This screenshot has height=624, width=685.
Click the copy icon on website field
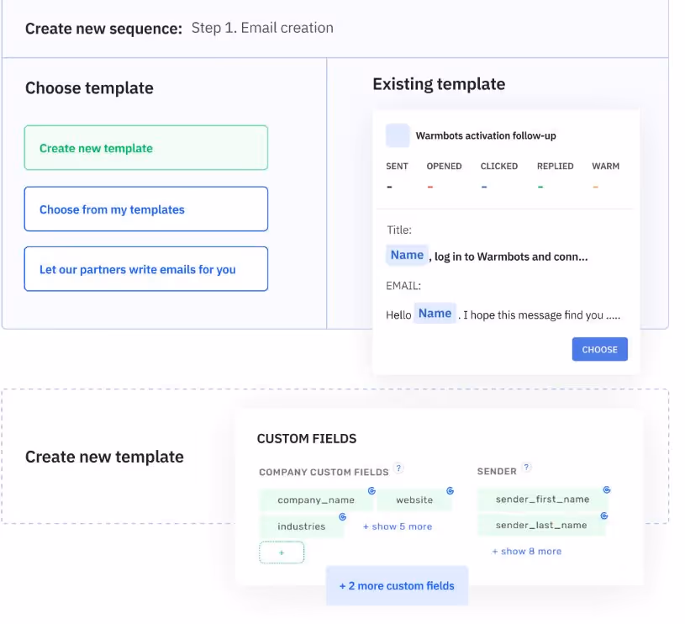[x=451, y=489]
